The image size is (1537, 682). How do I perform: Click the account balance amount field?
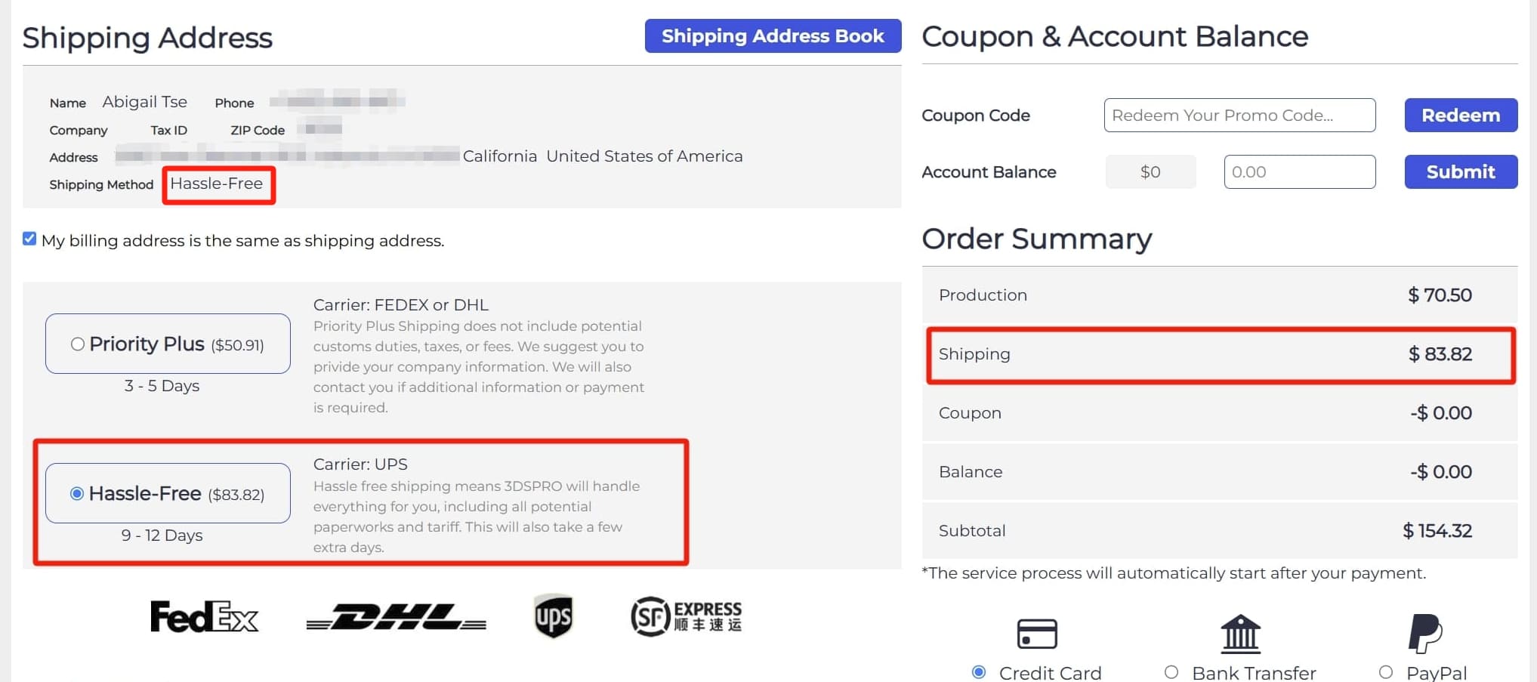click(x=1299, y=172)
